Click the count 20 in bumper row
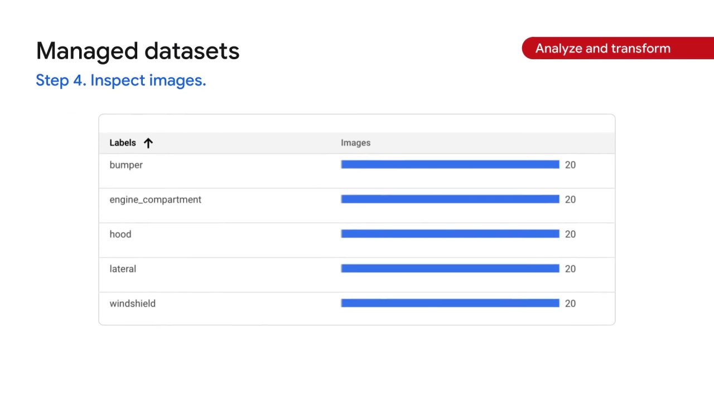 pyautogui.click(x=570, y=165)
